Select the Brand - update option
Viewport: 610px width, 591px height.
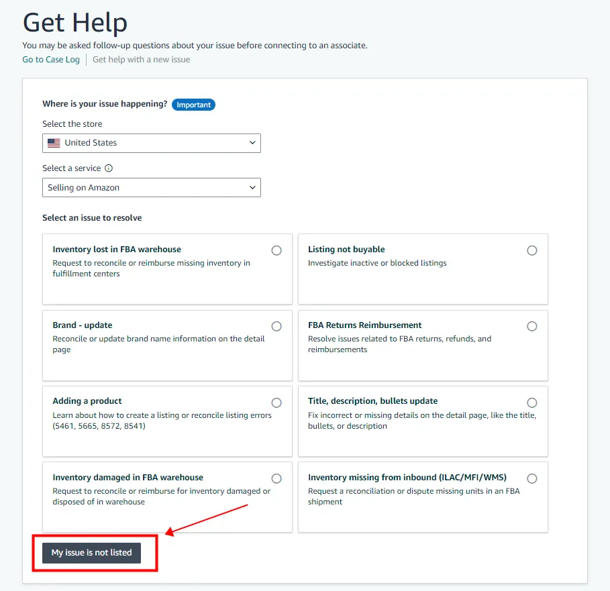pos(276,326)
